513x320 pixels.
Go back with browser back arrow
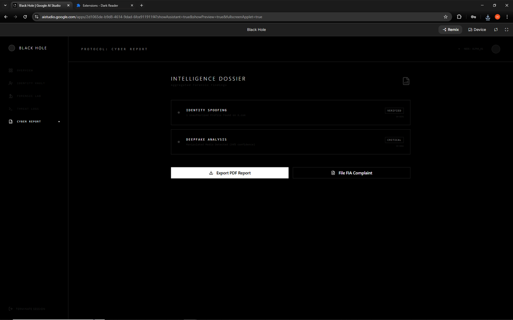point(6,17)
